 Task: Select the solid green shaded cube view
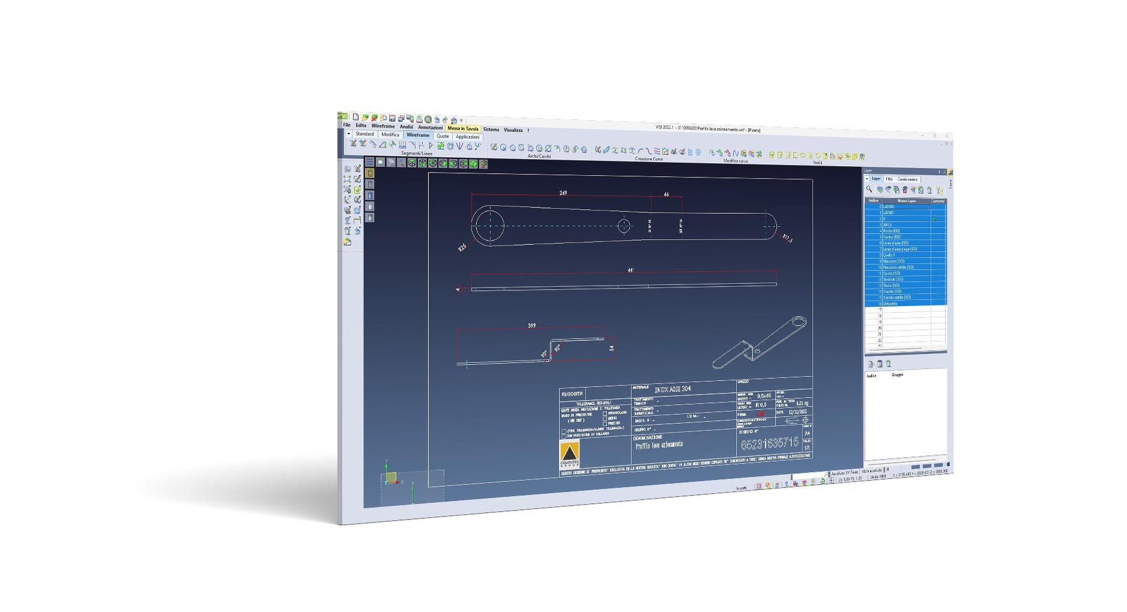(474, 163)
